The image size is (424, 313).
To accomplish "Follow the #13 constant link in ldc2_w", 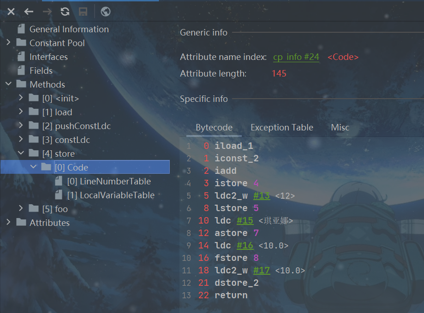I will 262,195.
